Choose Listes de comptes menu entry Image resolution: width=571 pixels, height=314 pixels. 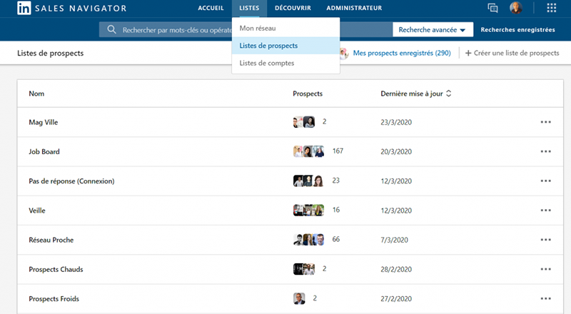[x=266, y=64]
